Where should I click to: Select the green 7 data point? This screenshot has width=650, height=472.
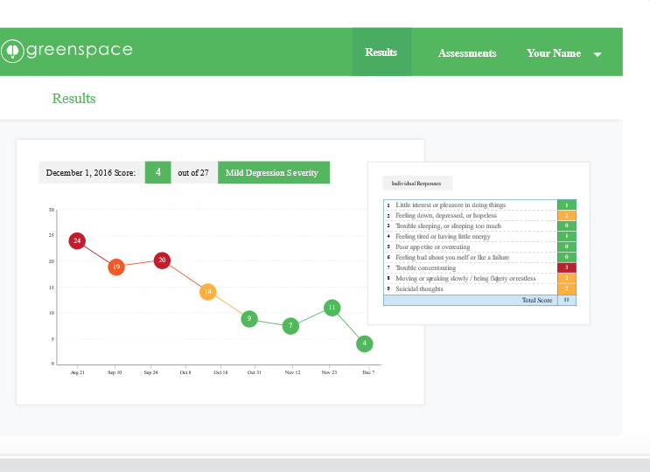click(x=290, y=326)
